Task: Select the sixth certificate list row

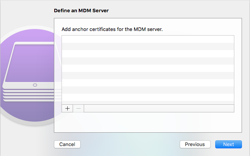Action: tap(148, 75)
